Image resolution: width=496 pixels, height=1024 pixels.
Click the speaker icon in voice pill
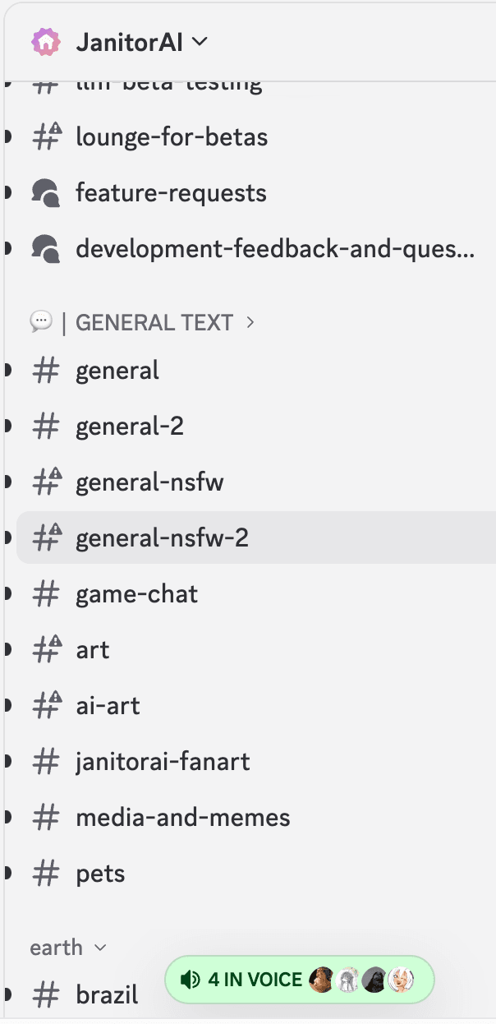[x=191, y=980]
